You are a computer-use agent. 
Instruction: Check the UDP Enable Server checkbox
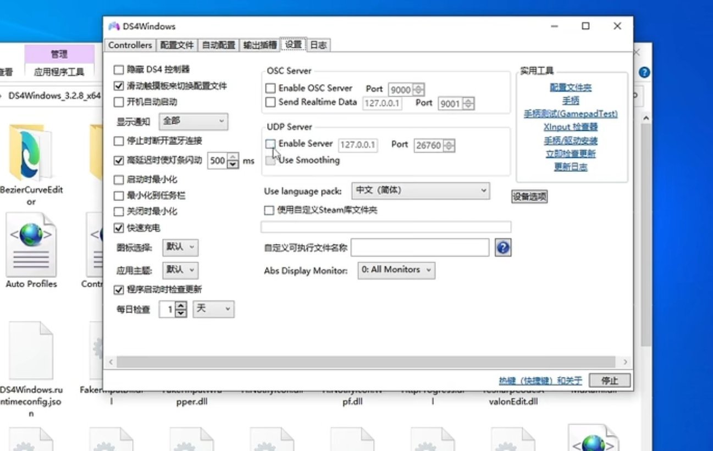(x=270, y=144)
